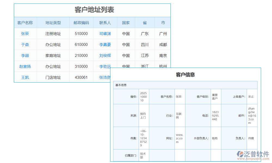
Task: Click the 泛普软件 logo icon
Action: click(240, 154)
